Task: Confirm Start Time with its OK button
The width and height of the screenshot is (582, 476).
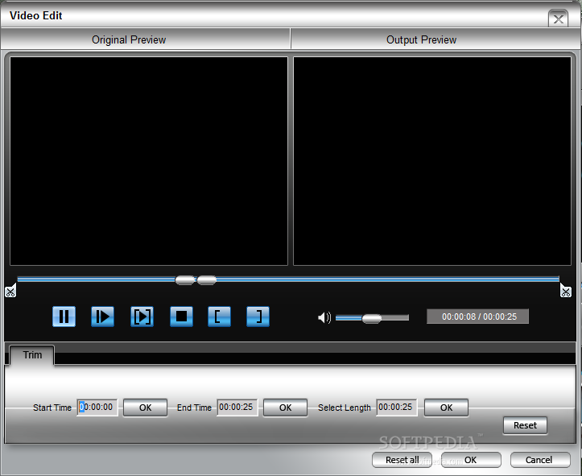Action: (145, 408)
